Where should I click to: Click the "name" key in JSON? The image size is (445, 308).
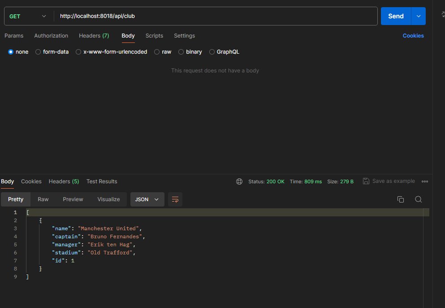coord(61,228)
